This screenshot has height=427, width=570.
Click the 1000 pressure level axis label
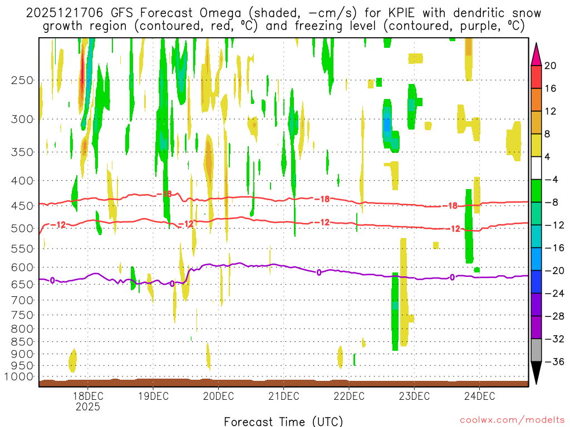(x=20, y=377)
